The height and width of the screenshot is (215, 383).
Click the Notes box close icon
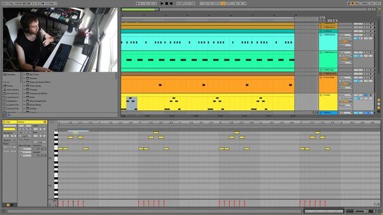click(45, 122)
